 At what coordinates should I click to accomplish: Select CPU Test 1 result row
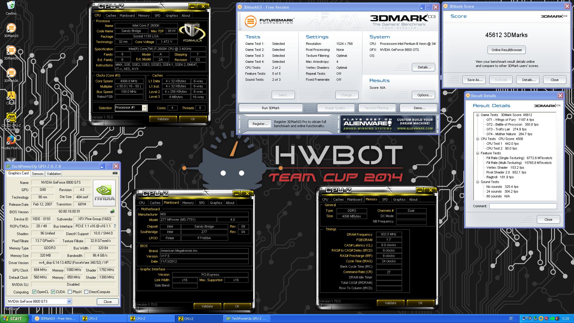(502, 144)
